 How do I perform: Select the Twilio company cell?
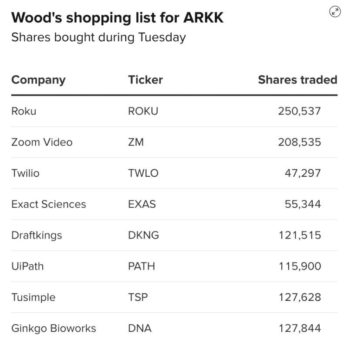(25, 173)
